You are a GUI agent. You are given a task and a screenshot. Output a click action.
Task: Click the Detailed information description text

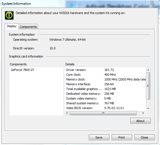pos(71,13)
